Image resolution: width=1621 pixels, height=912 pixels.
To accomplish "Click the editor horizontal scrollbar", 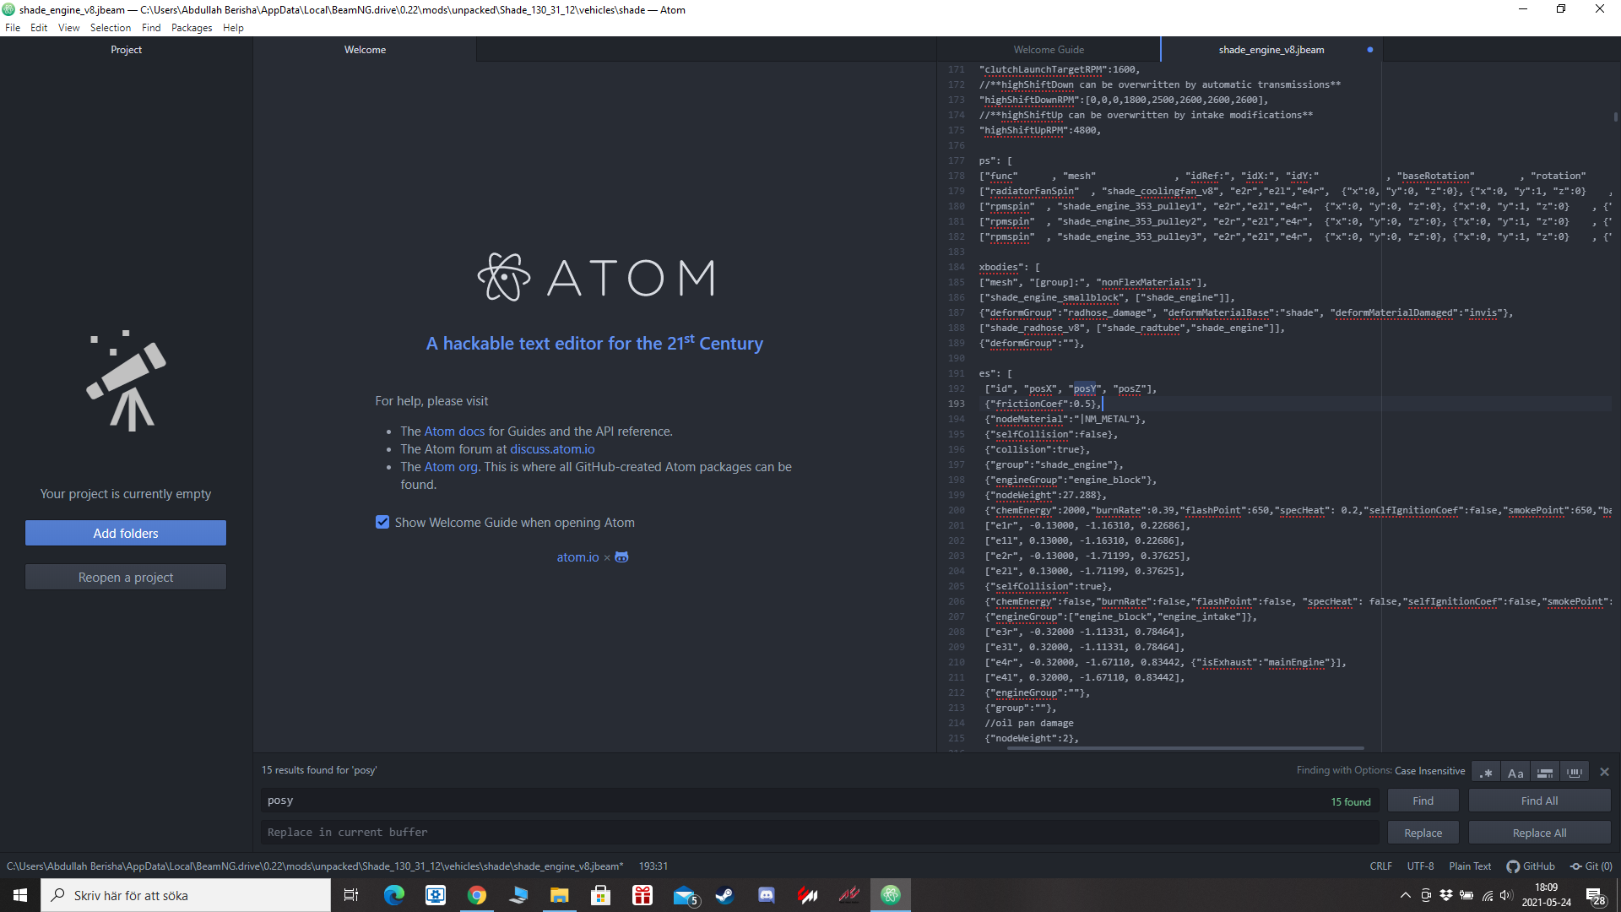I will 1185,748.
